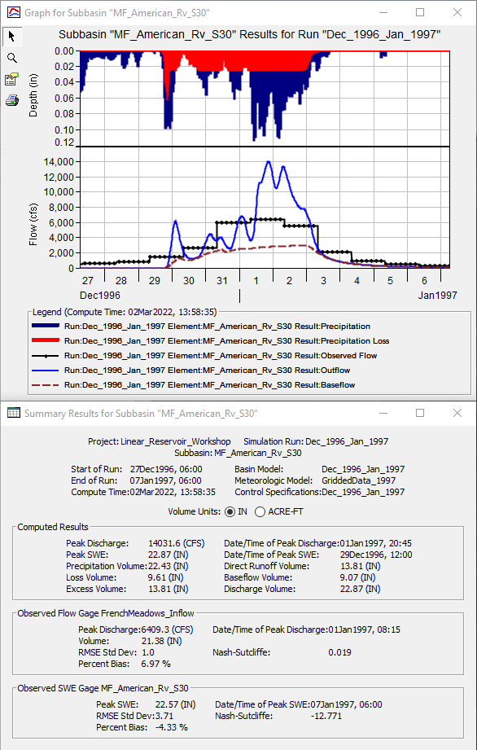477x750 pixels.
Task: Click the Jan1997 axis label
Action: (437, 295)
